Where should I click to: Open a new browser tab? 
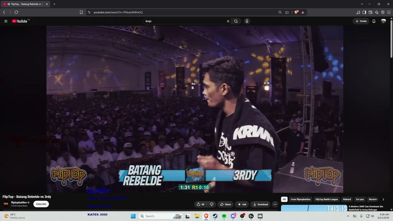click(x=54, y=4)
